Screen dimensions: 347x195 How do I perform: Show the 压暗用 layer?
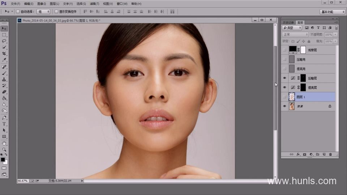pos(284,59)
